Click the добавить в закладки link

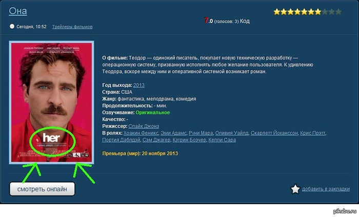click(x=326, y=189)
